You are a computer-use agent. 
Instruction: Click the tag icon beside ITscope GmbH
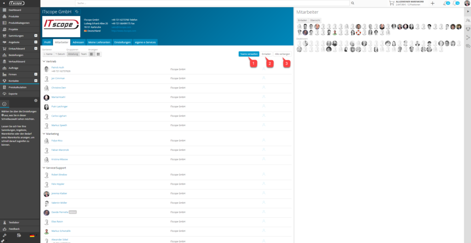77,11
